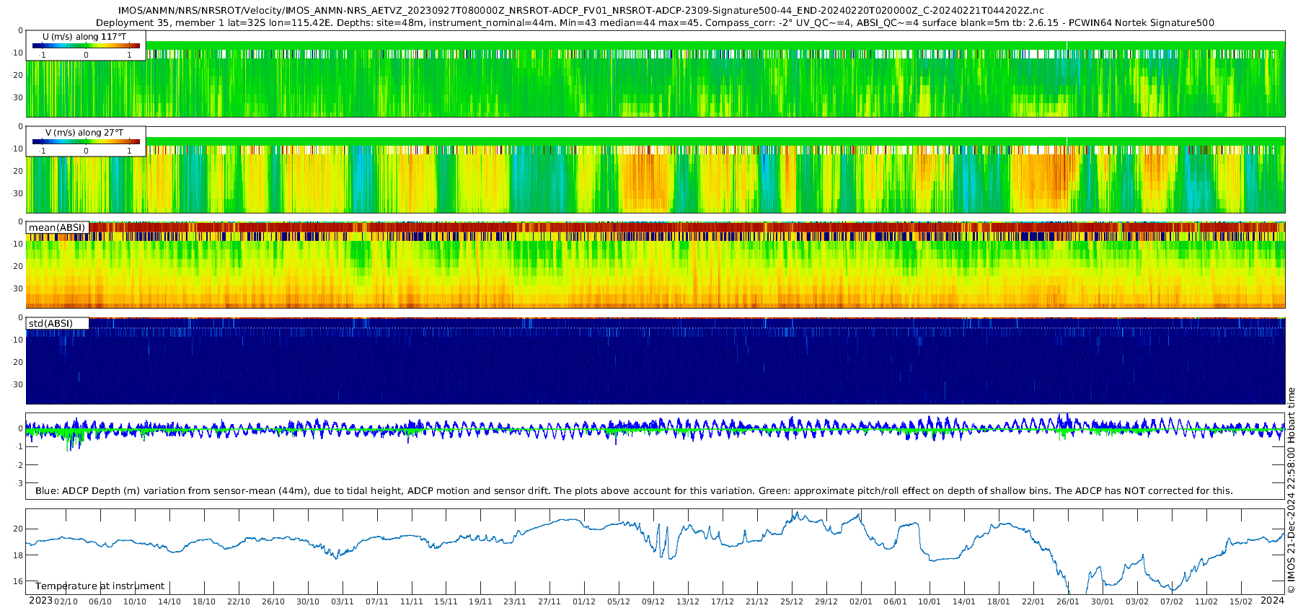The image size is (1298, 613).
Task: Click the 20 tick on temperature axis
Action: (18, 529)
